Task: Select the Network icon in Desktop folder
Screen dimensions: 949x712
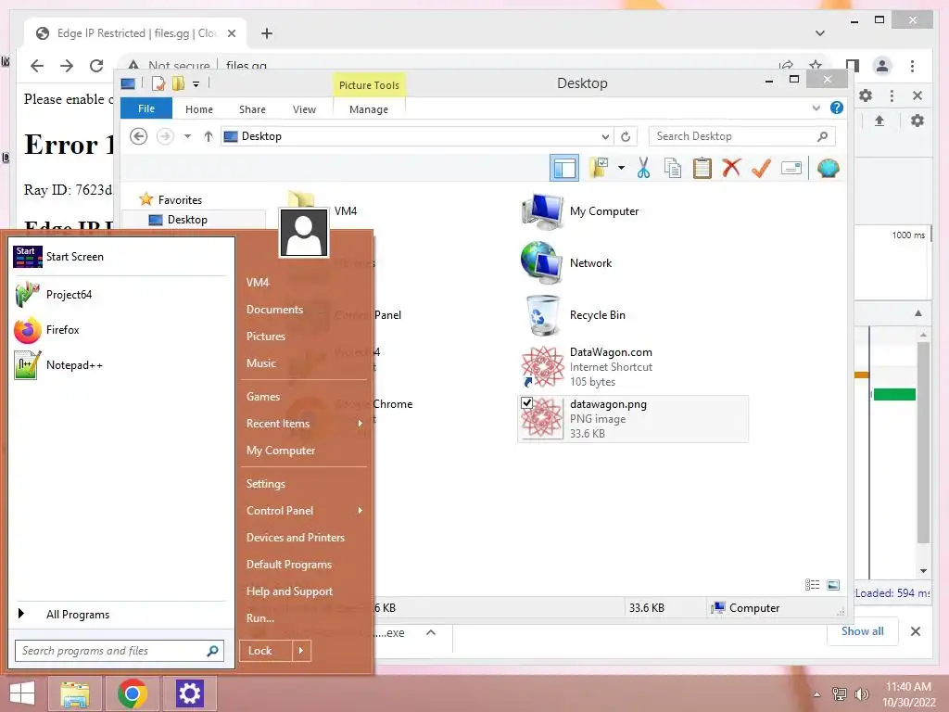Action: point(567,263)
